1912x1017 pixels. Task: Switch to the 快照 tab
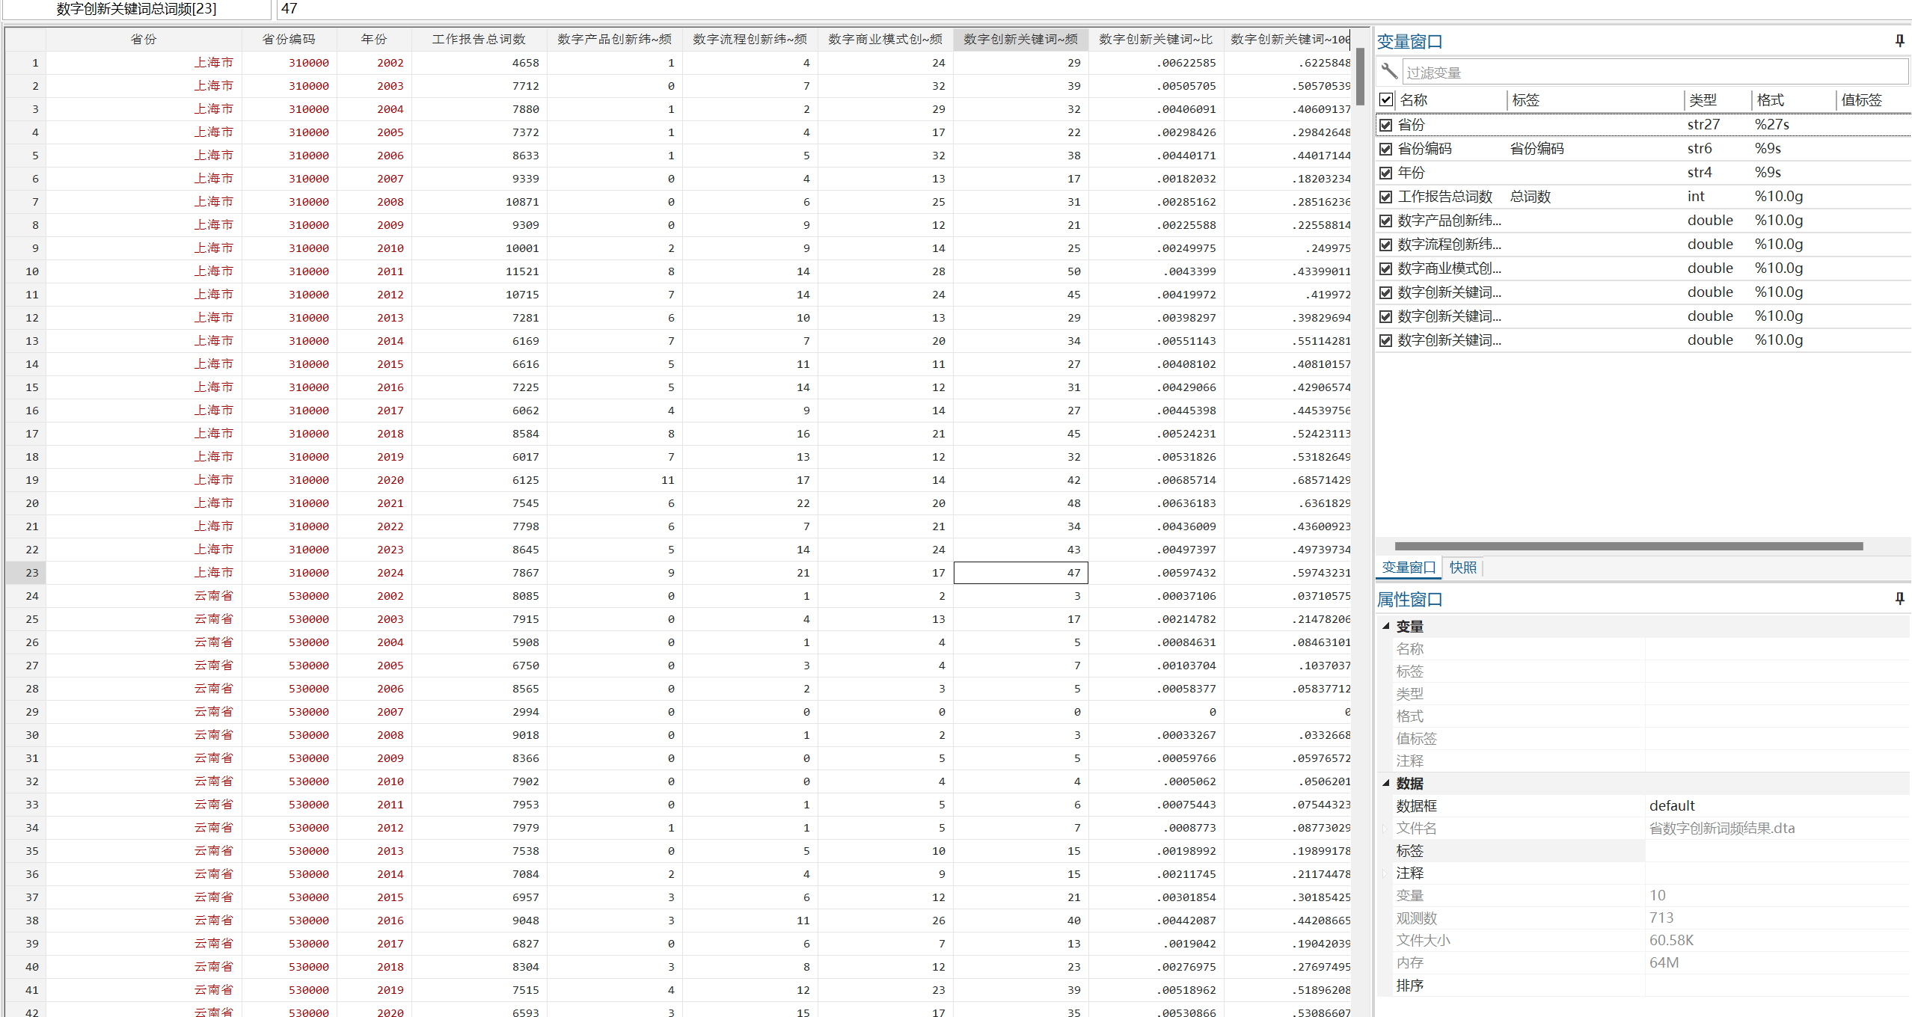click(1462, 568)
